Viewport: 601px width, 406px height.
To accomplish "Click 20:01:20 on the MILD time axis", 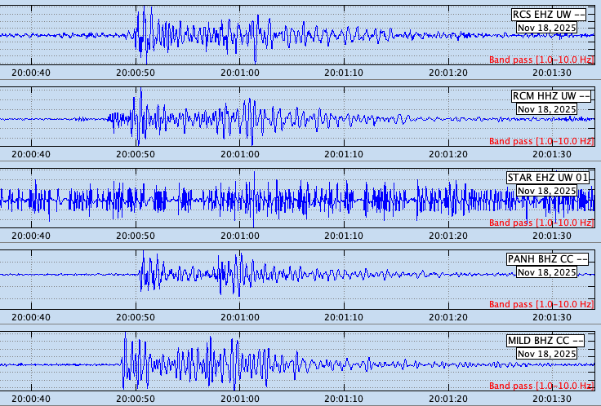I will pyautogui.click(x=448, y=399).
